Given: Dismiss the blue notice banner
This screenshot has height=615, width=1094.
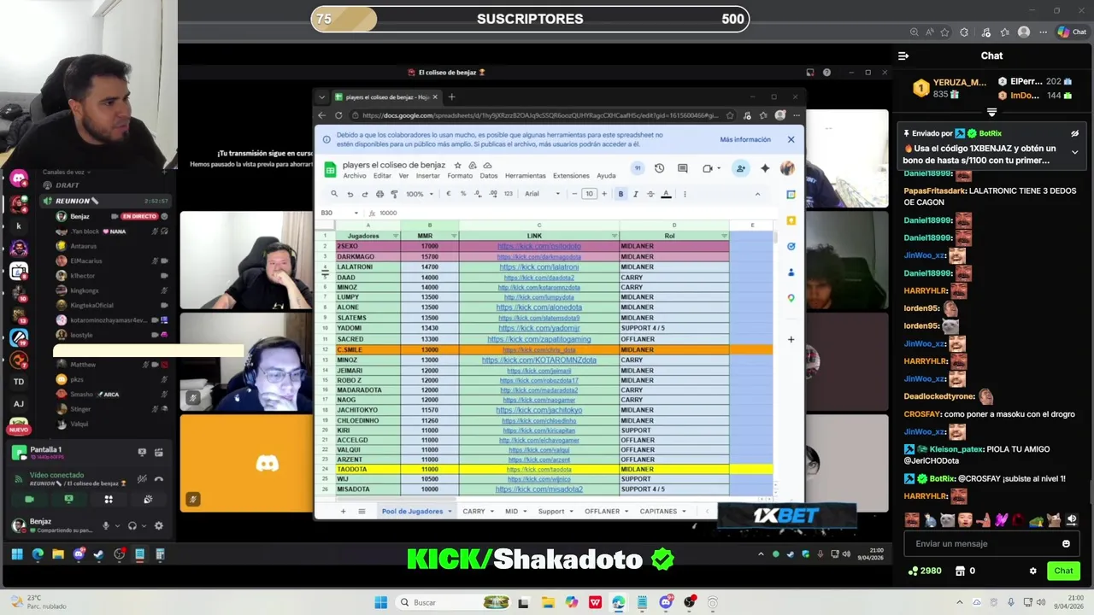Looking at the screenshot, I should 791,139.
